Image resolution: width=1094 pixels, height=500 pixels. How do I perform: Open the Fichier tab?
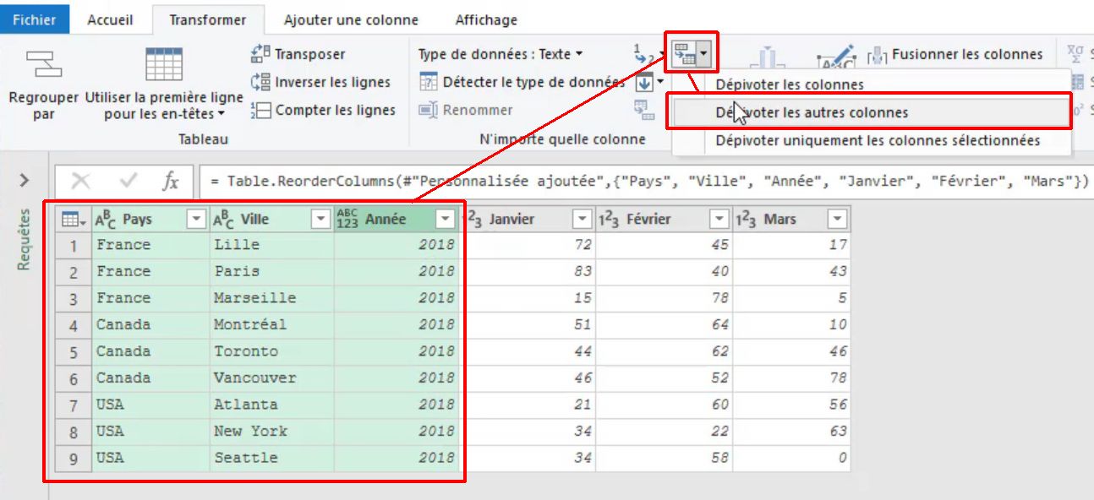[35, 19]
